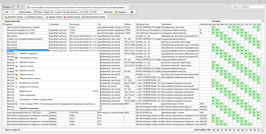Click 'Перейти на паспорт' menu entry
Viewport: 266px width, 134px height.
(x=29, y=108)
